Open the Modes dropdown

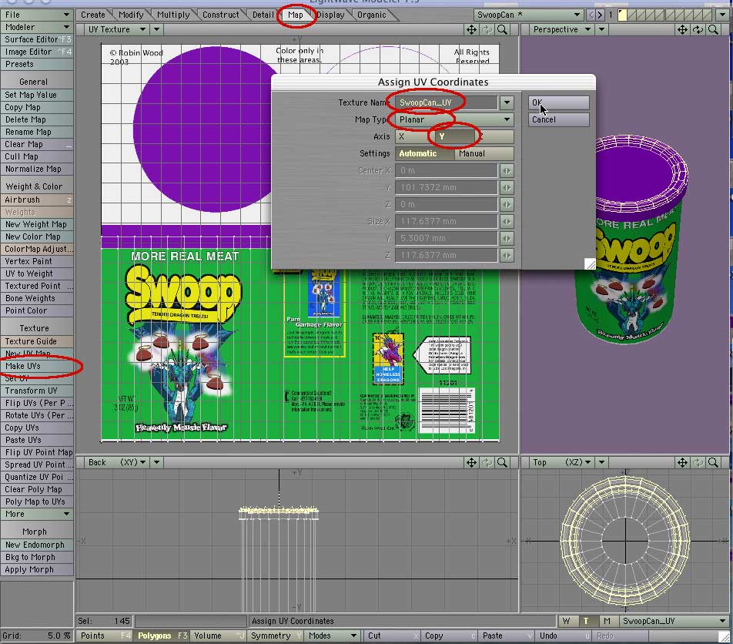click(x=333, y=636)
